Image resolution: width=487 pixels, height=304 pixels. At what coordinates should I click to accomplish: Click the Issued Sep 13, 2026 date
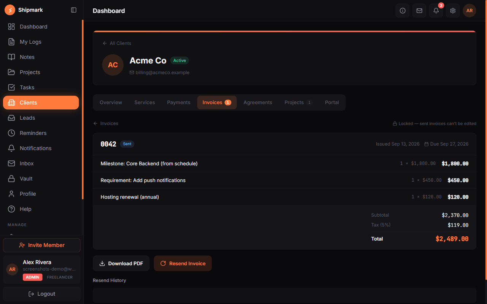point(398,144)
